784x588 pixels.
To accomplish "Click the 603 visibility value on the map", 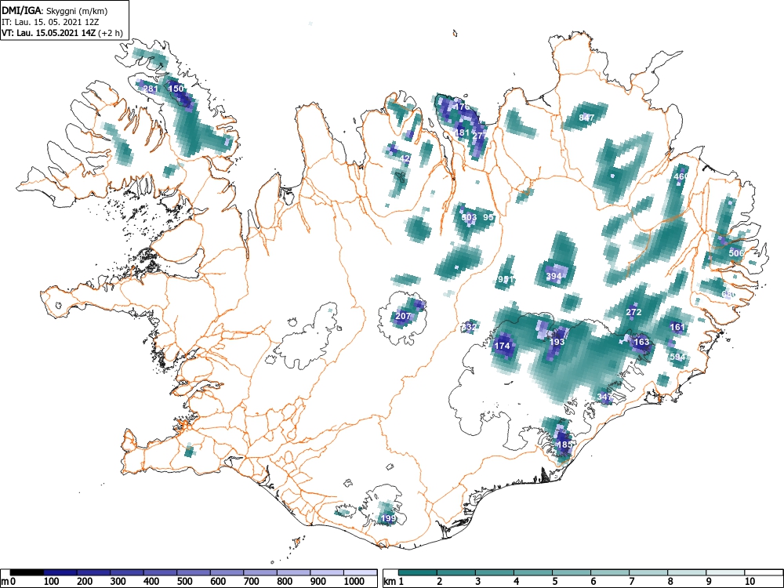I will coord(469,217).
